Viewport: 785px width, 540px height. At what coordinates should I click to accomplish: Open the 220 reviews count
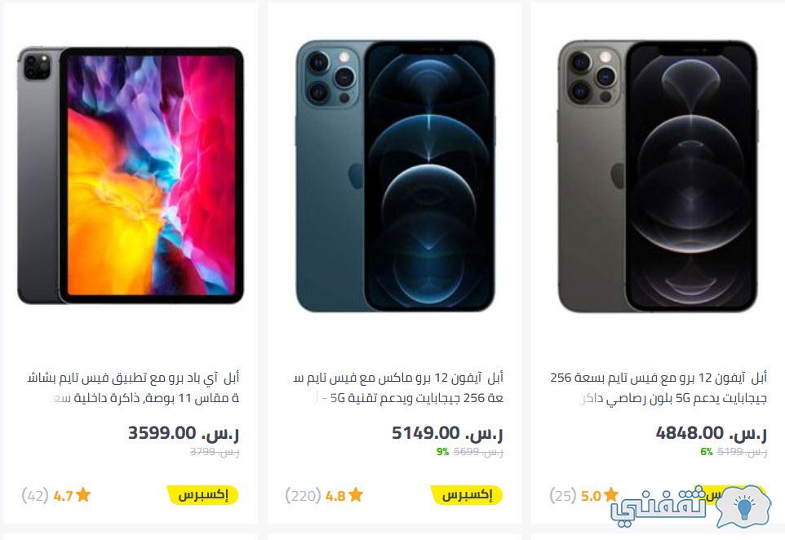303,496
